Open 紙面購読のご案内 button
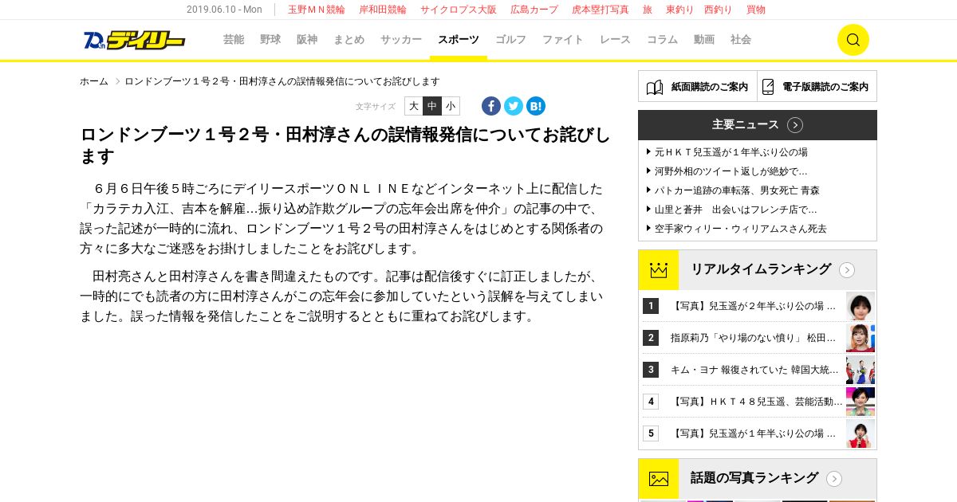The image size is (957, 502). tap(698, 87)
